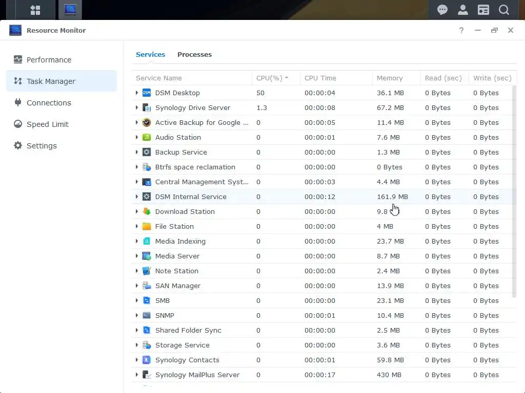Open the Performance section
Image resolution: width=525 pixels, height=393 pixels.
[62, 60]
